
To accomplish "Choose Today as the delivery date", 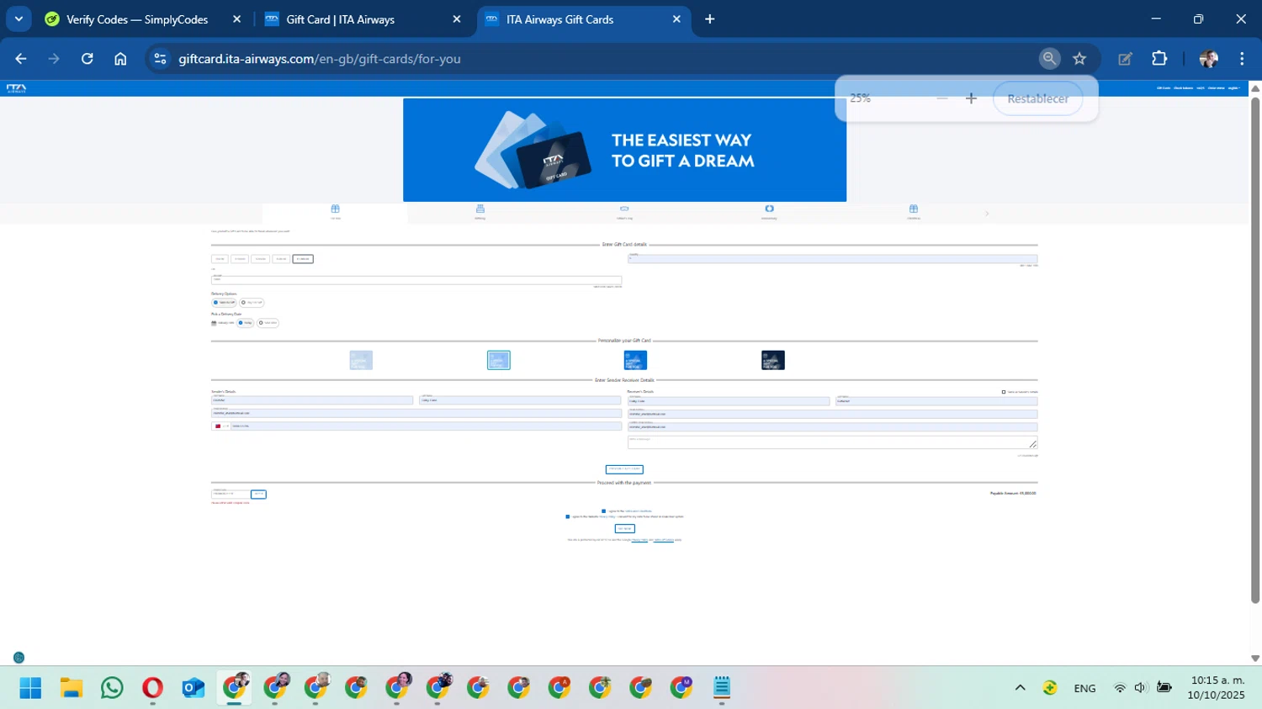I will (245, 323).
